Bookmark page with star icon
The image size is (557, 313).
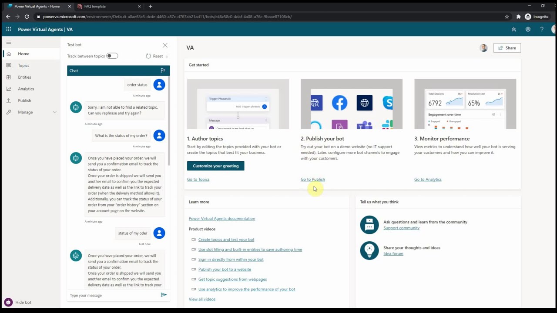coord(507,17)
